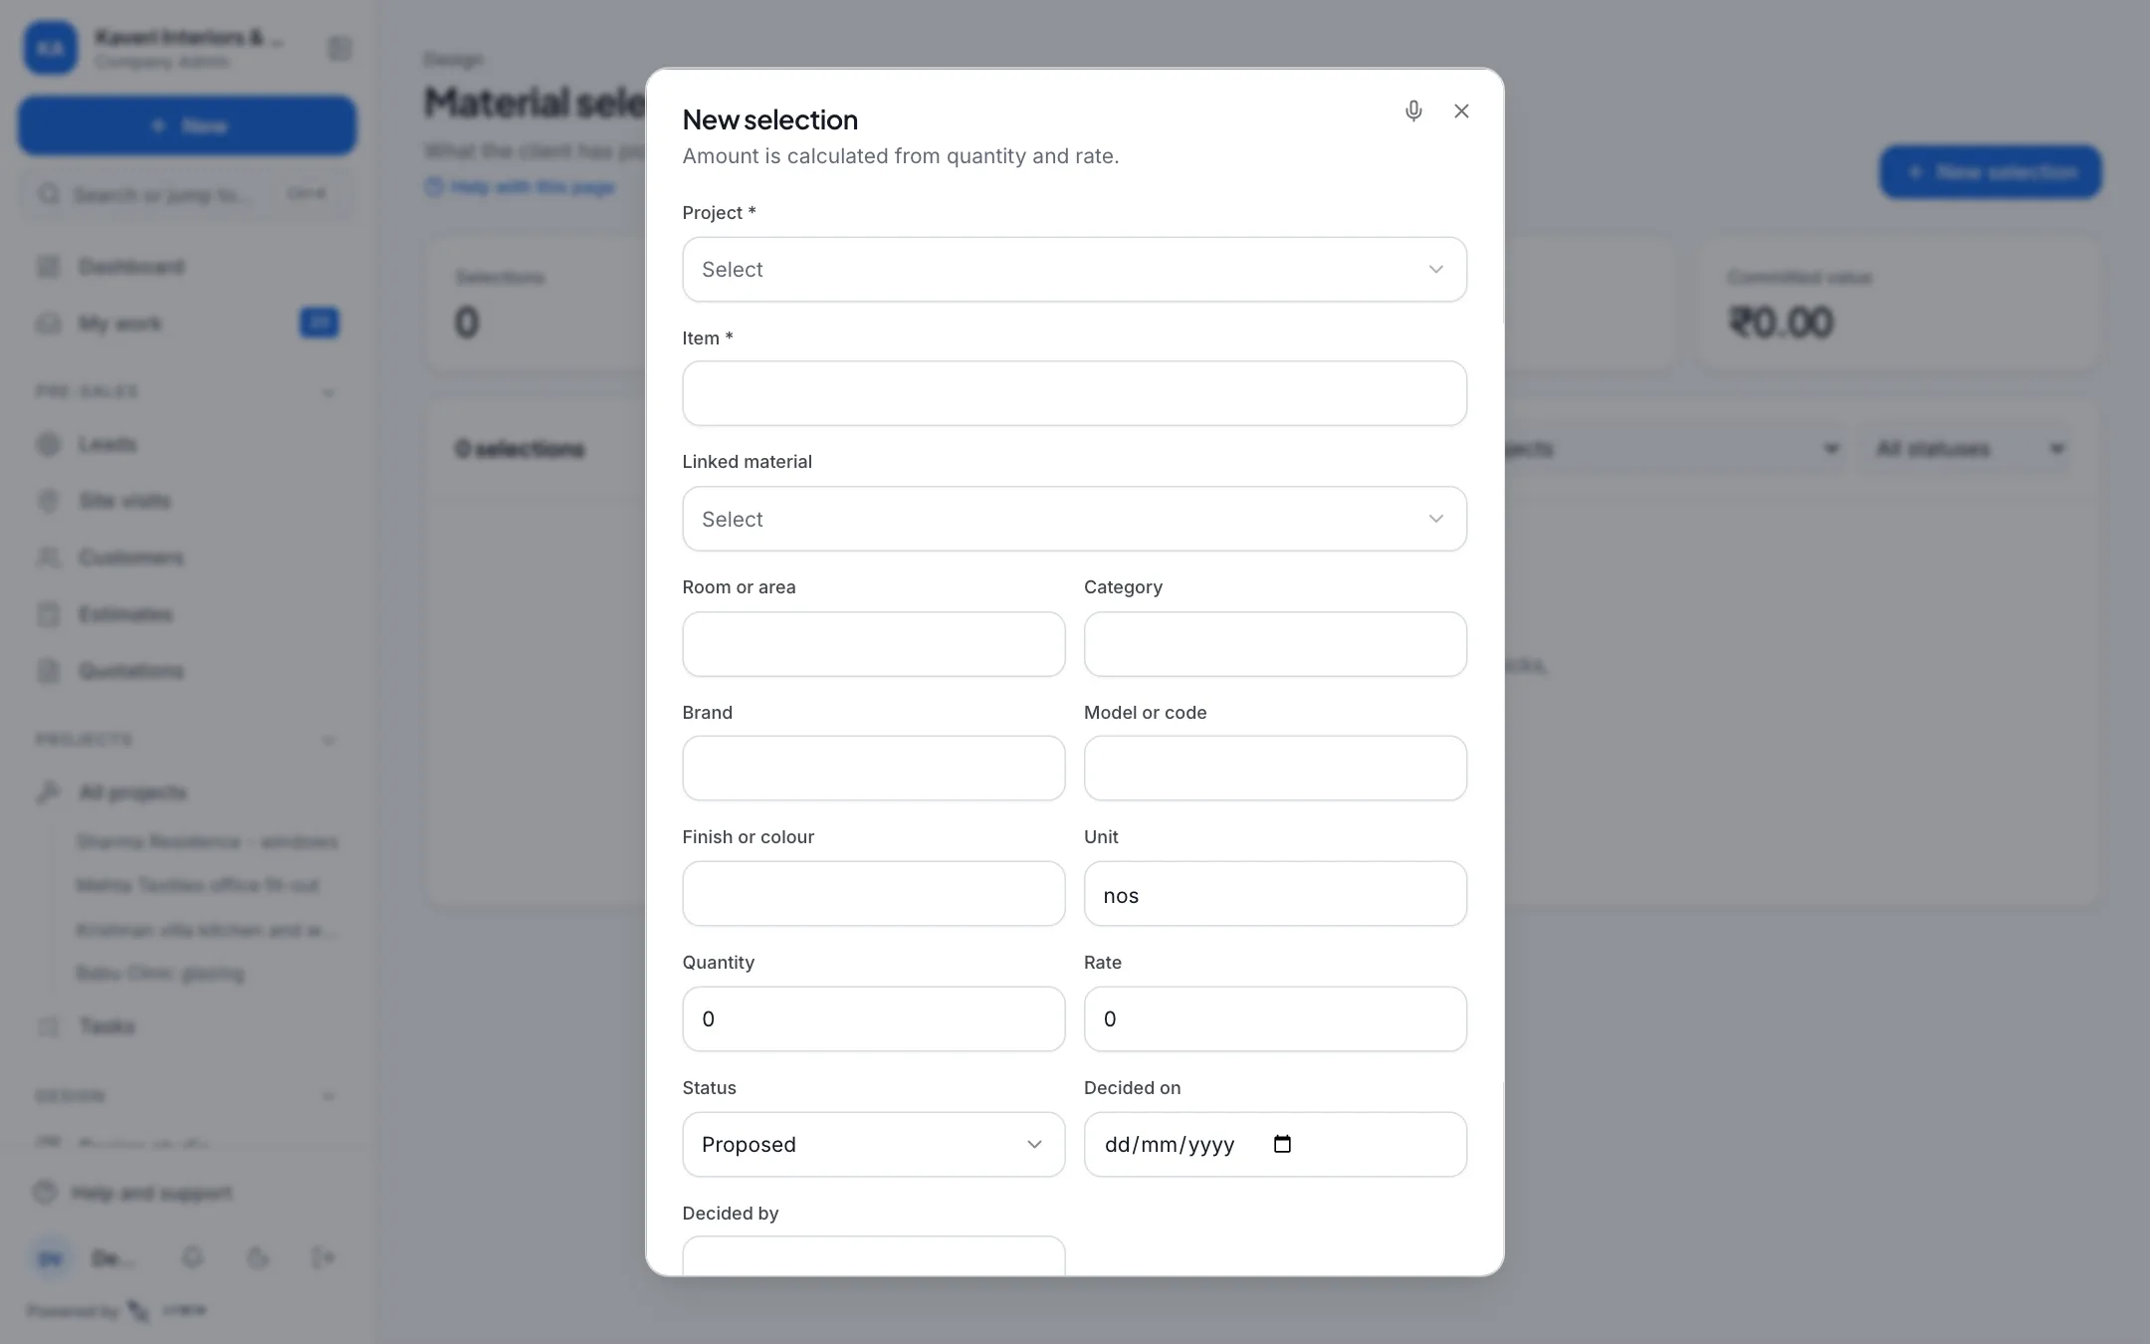Collapse the Projects section chevron
The image size is (2150, 1344).
[x=328, y=741]
